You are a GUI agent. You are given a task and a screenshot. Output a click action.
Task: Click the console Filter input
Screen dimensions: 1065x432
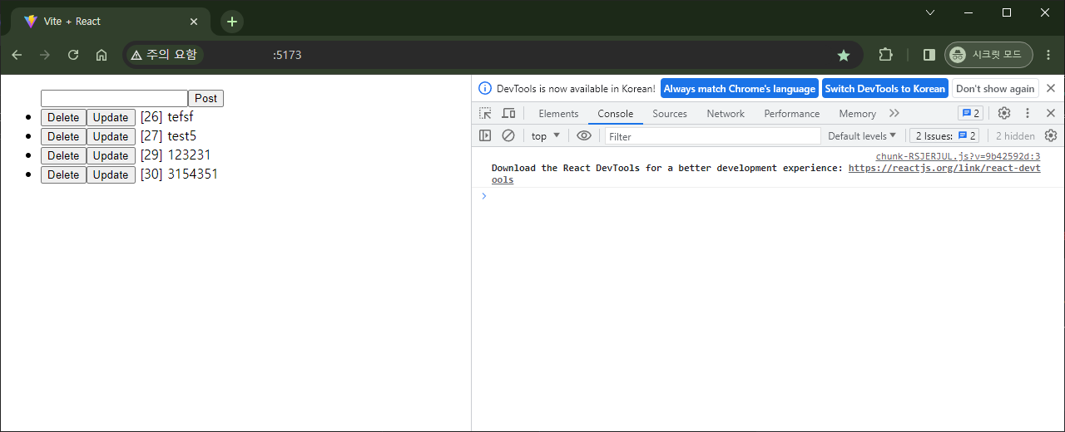(x=712, y=136)
